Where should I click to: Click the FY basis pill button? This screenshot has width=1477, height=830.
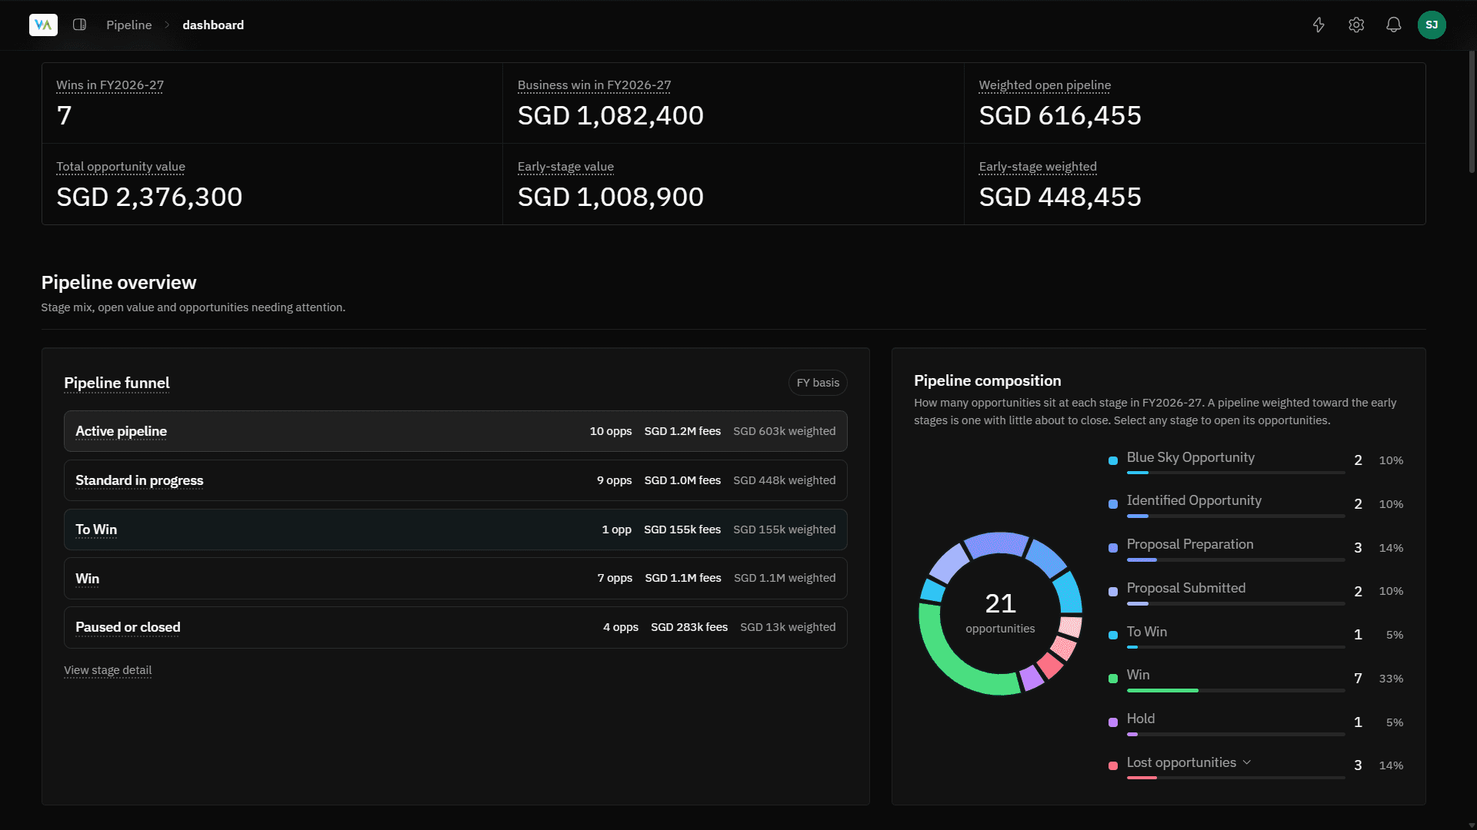click(x=818, y=383)
